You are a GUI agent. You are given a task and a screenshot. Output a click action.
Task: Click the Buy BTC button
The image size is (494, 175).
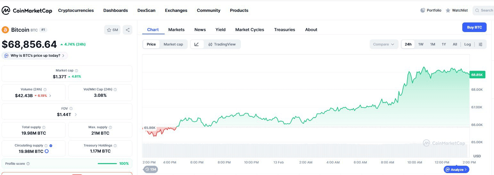point(474,27)
